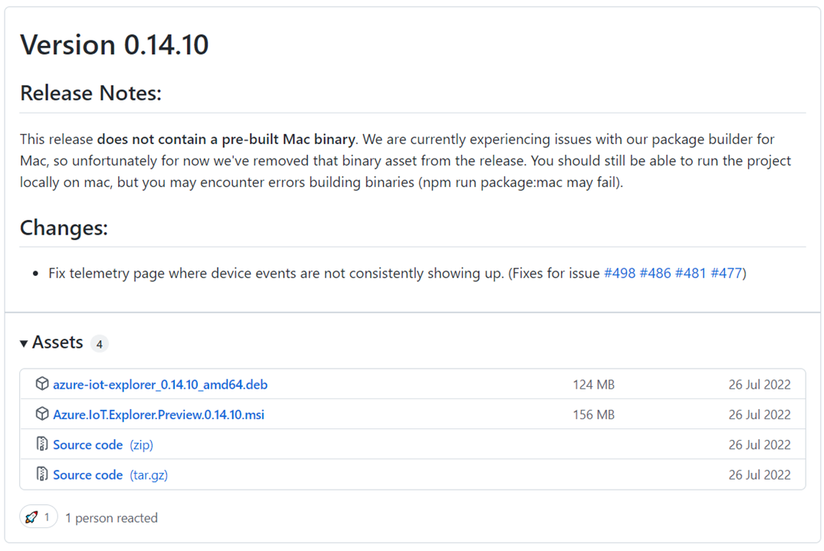Open issue #498 link
The height and width of the screenshot is (551, 824).
click(619, 273)
